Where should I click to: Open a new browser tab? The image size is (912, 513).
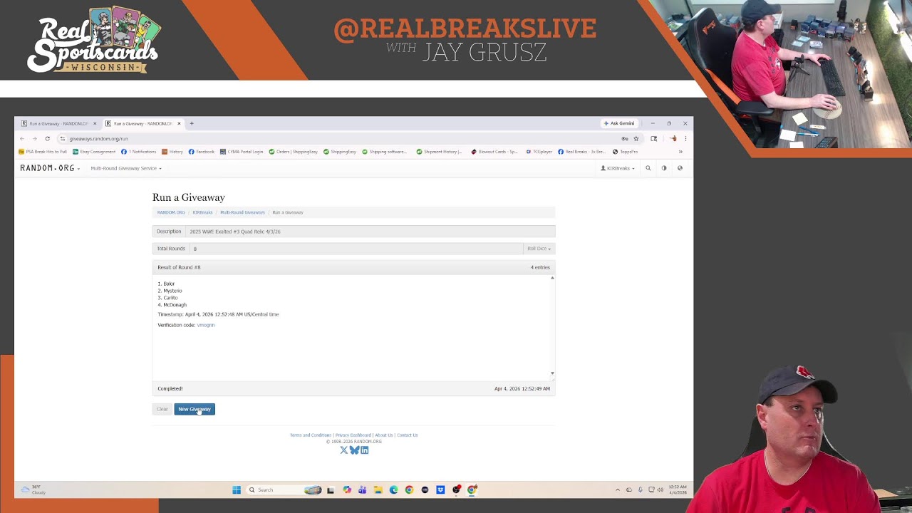[192, 123]
